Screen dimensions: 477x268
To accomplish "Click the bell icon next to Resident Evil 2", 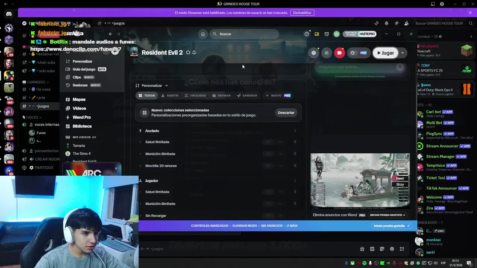I will pos(194,52).
